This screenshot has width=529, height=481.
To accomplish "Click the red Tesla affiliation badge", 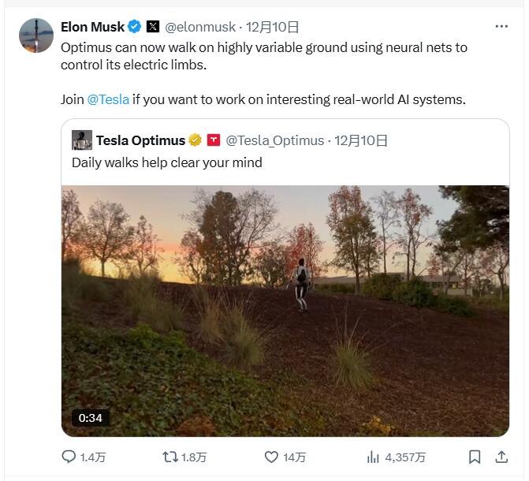I will click(213, 140).
